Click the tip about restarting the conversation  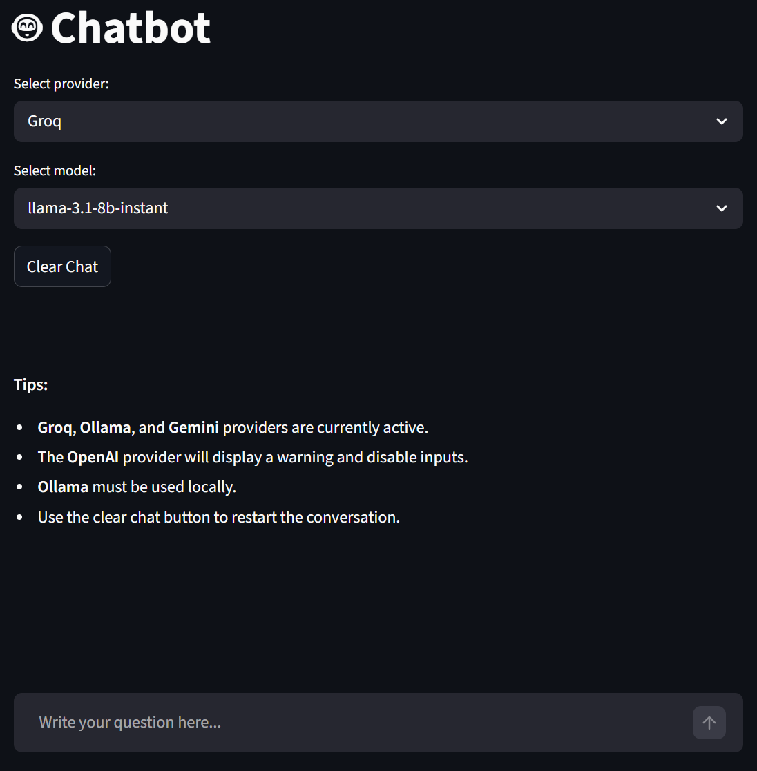[x=219, y=518]
